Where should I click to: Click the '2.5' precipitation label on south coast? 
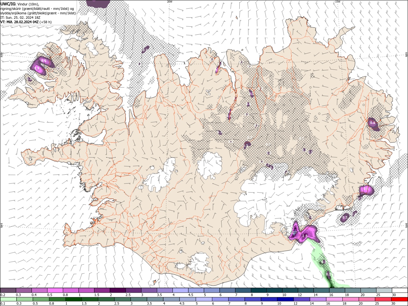pos(305,236)
